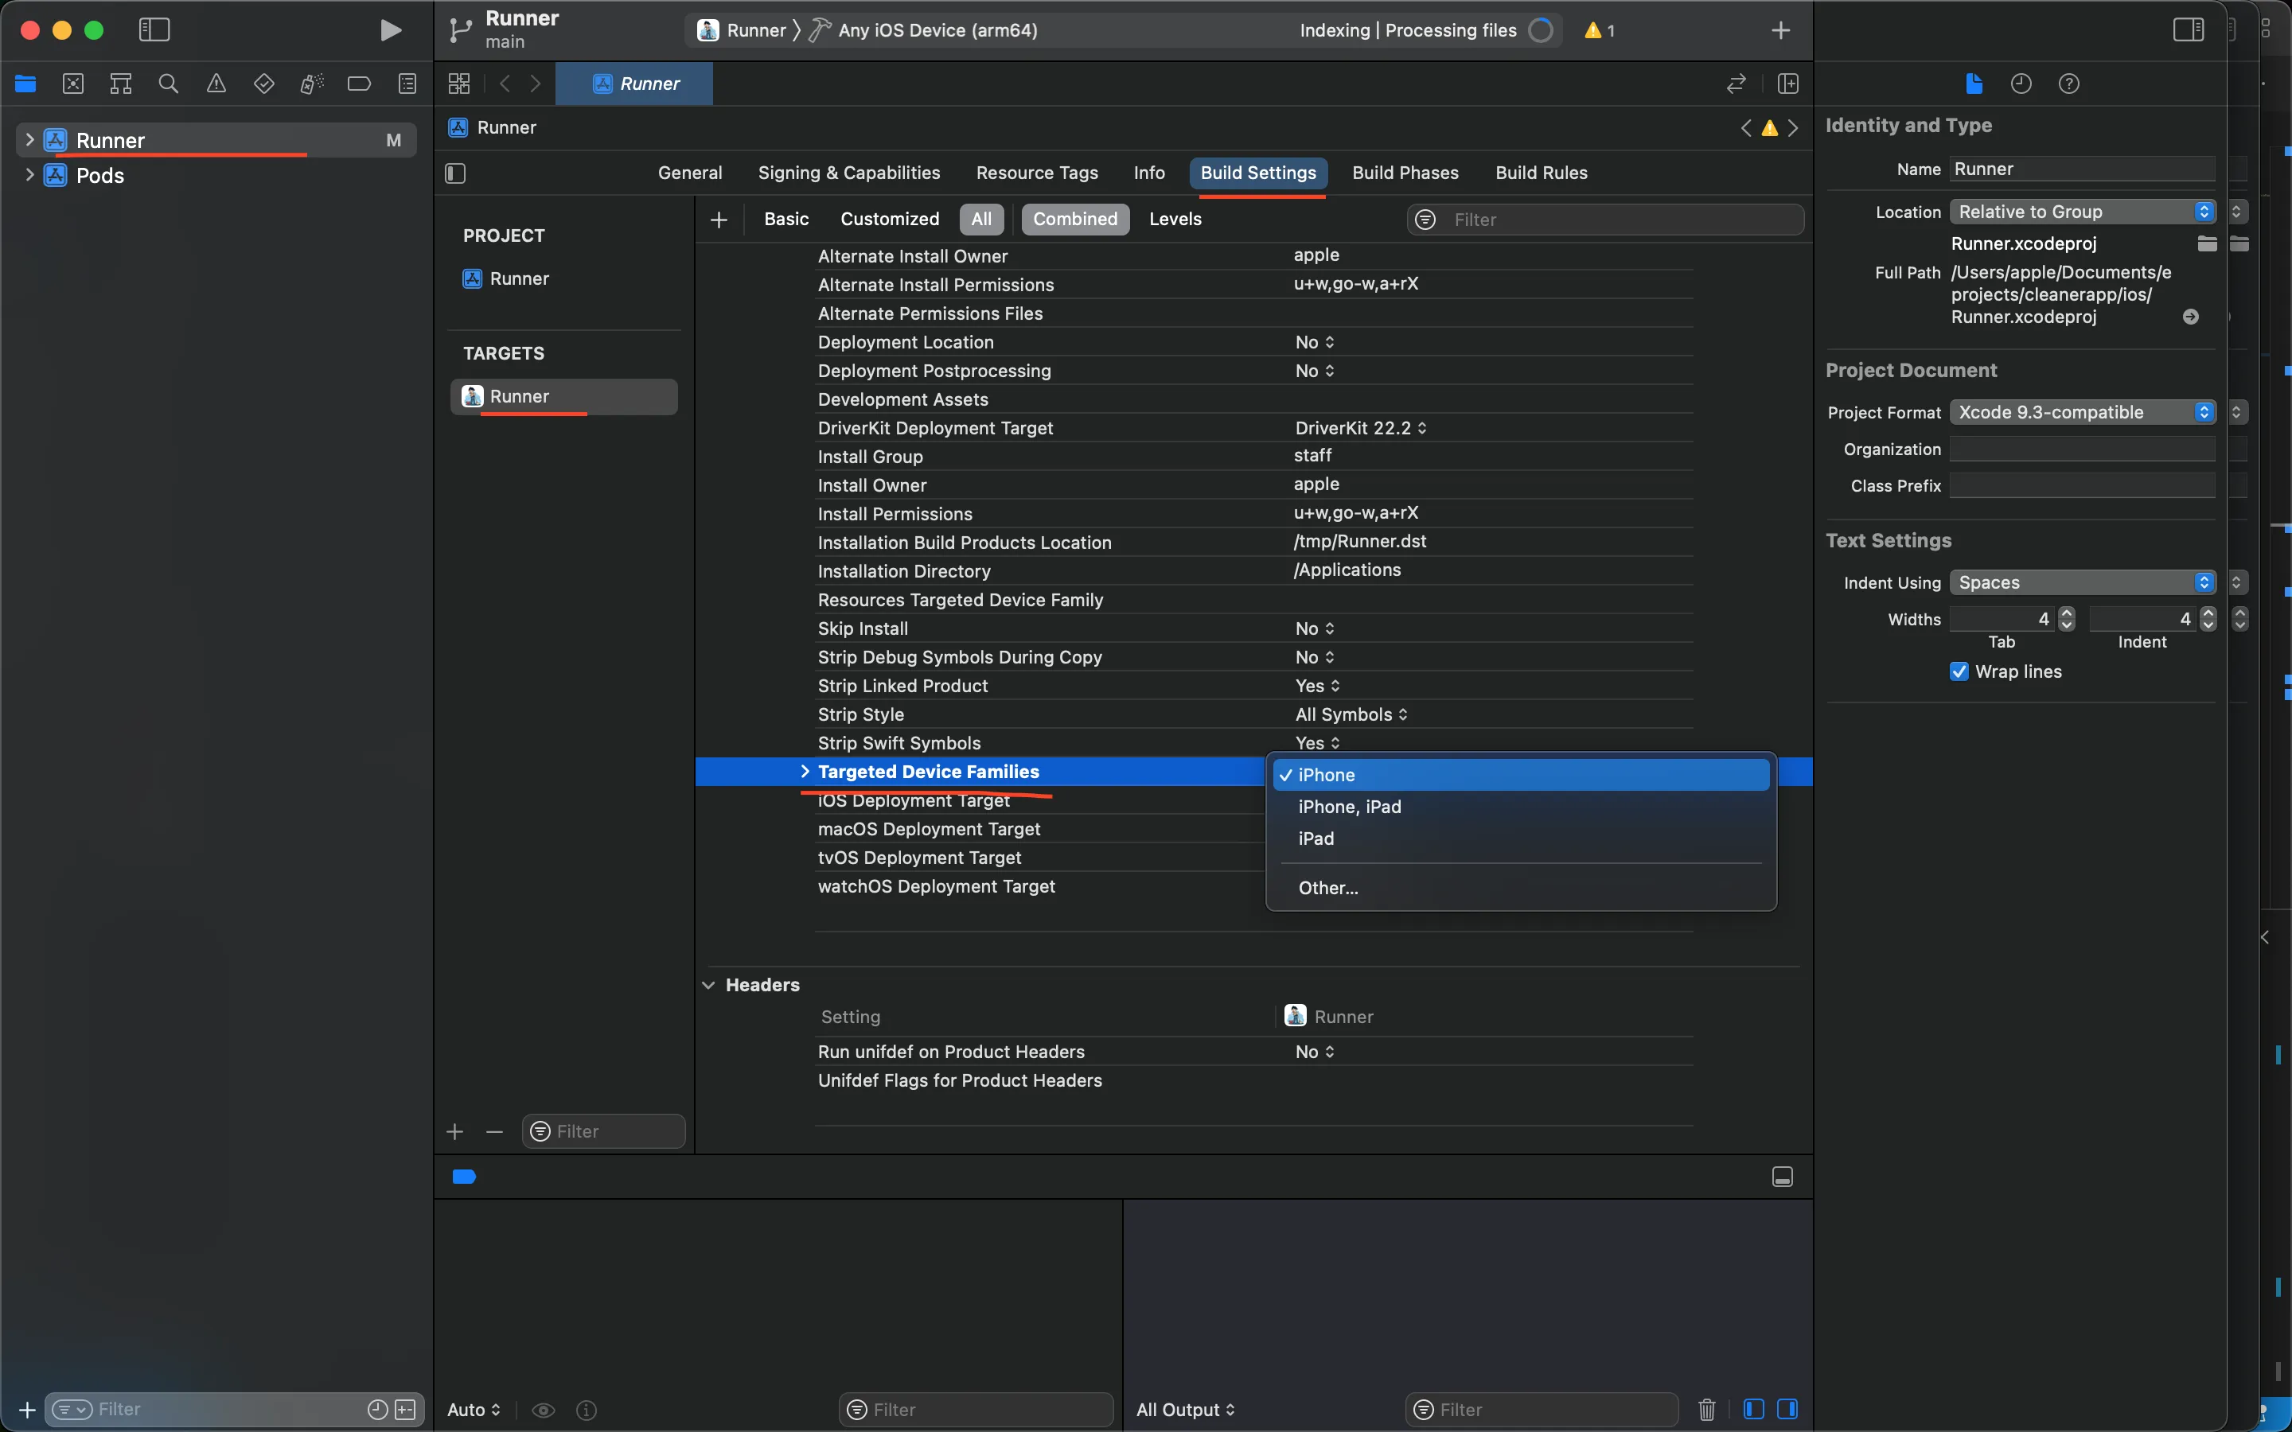The width and height of the screenshot is (2292, 1432).
Task: Select "iPhone, iPad" from the menu
Action: (x=1349, y=807)
